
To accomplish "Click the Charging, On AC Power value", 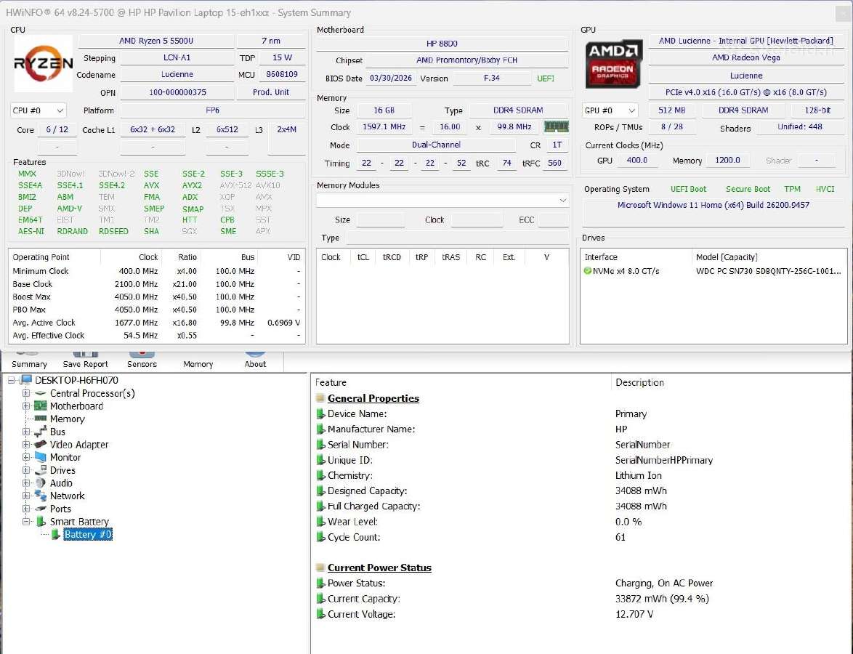I will [x=663, y=583].
